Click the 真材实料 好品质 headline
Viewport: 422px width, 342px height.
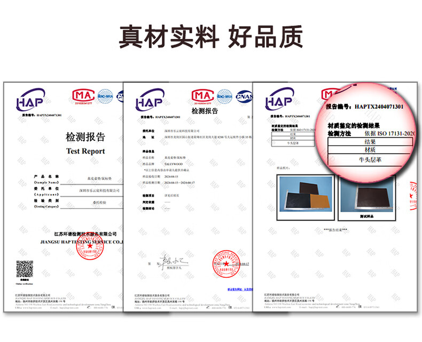[x=210, y=36]
